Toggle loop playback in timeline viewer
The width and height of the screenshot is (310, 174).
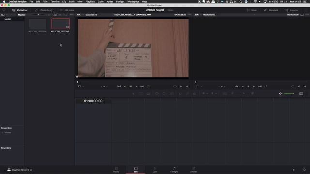[266, 87]
